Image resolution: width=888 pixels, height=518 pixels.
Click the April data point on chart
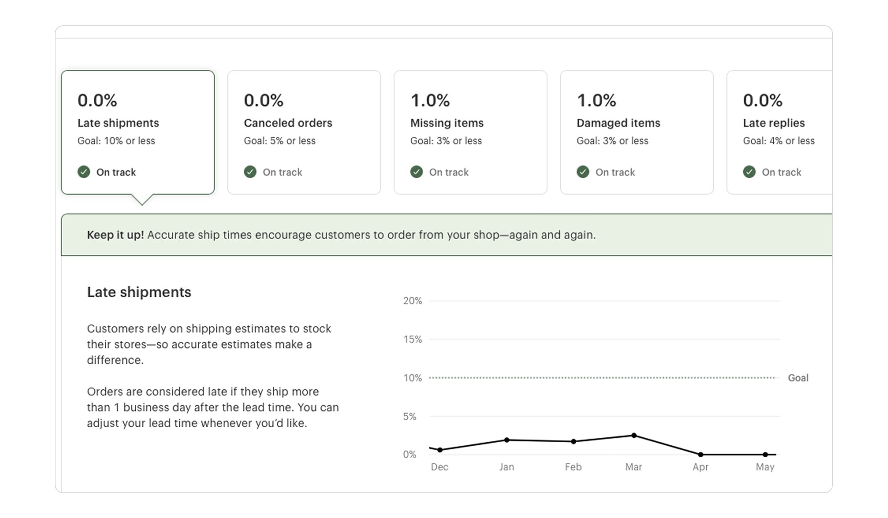701,455
